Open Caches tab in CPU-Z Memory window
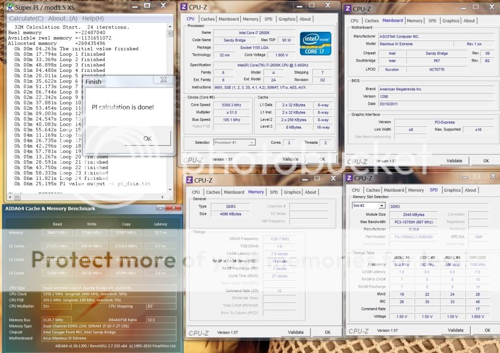 (x=213, y=192)
